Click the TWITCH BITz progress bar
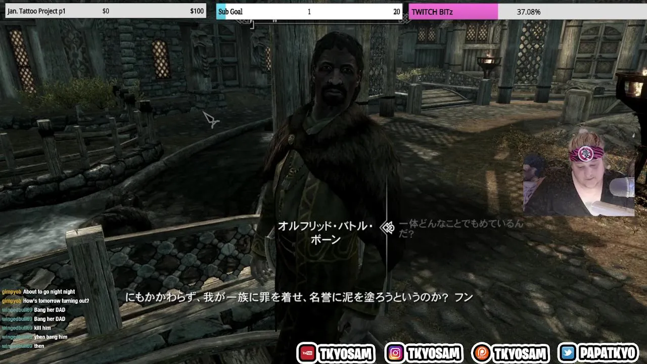 click(x=528, y=12)
